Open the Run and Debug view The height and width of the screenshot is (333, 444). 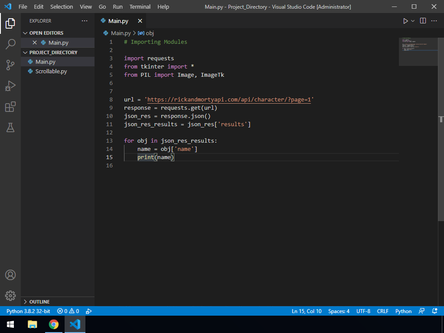pos(10,86)
